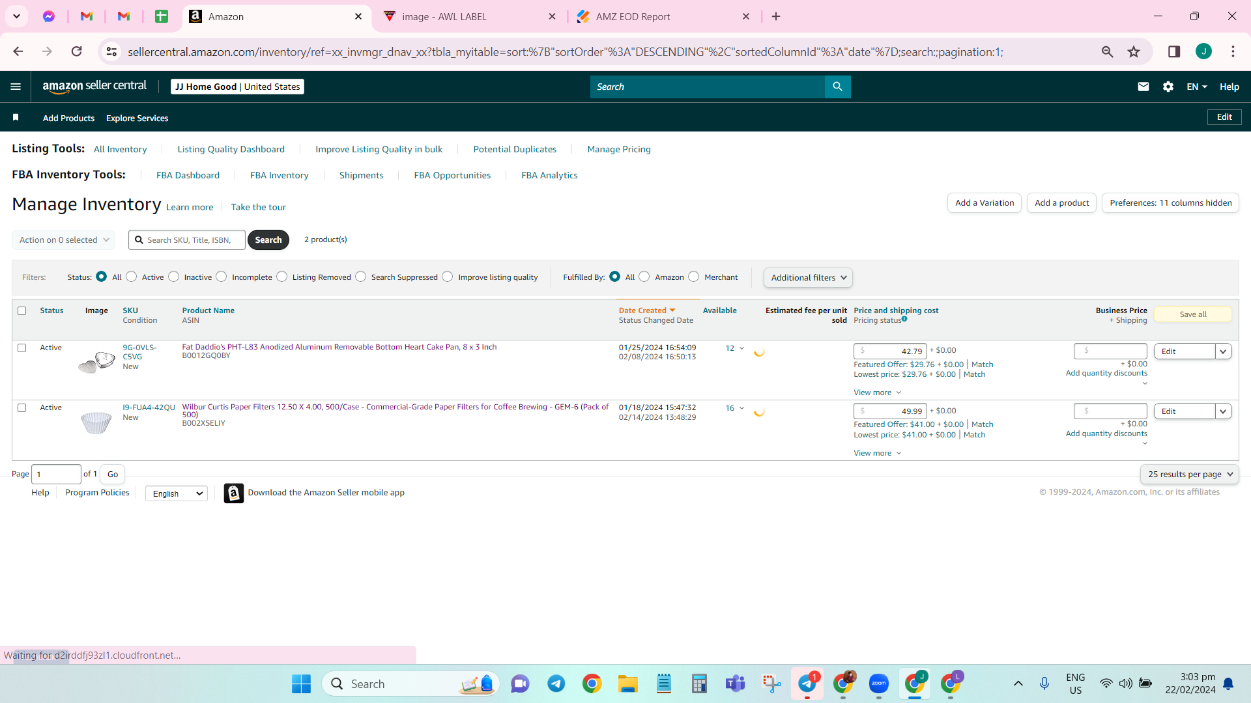Screen dimensions: 1251x703
Task: Open a new browser tab
Action: click(x=776, y=16)
